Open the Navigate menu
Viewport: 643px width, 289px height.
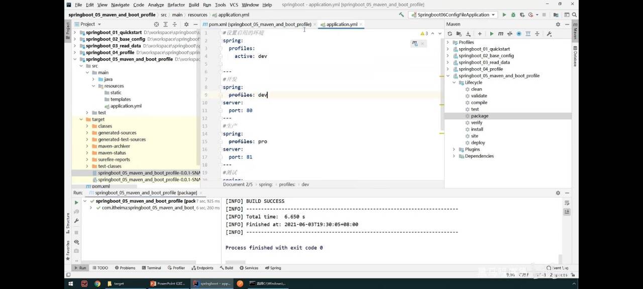pyautogui.click(x=120, y=5)
